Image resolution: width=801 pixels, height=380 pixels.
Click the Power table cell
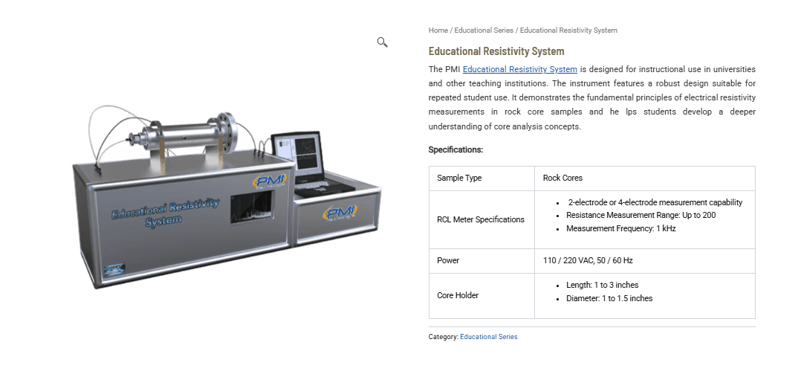click(x=481, y=261)
